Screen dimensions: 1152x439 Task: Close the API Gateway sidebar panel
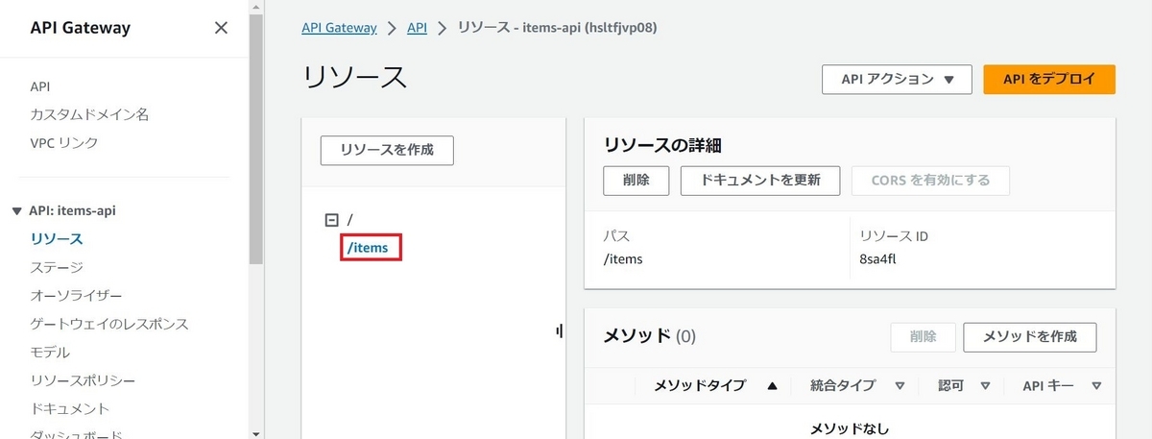(221, 28)
